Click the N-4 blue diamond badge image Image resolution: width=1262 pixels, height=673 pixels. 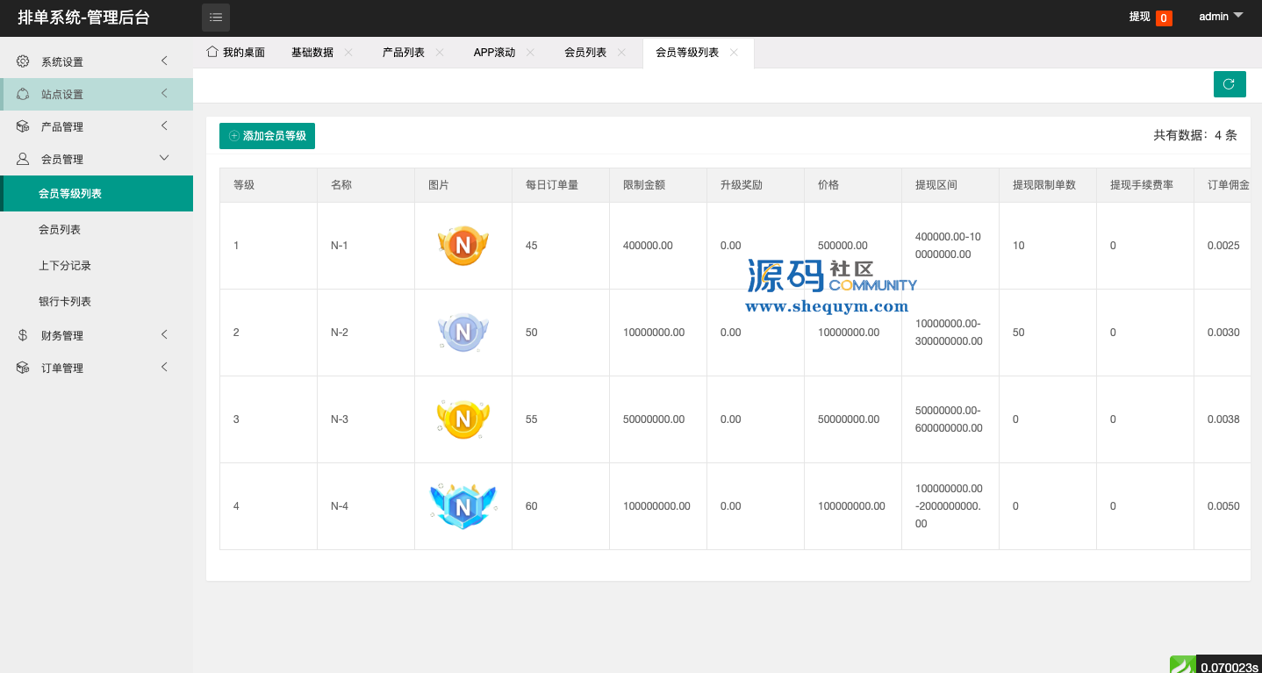462,506
